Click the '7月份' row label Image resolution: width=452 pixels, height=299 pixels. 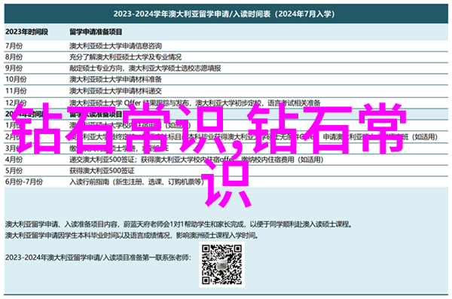[x=14, y=46]
